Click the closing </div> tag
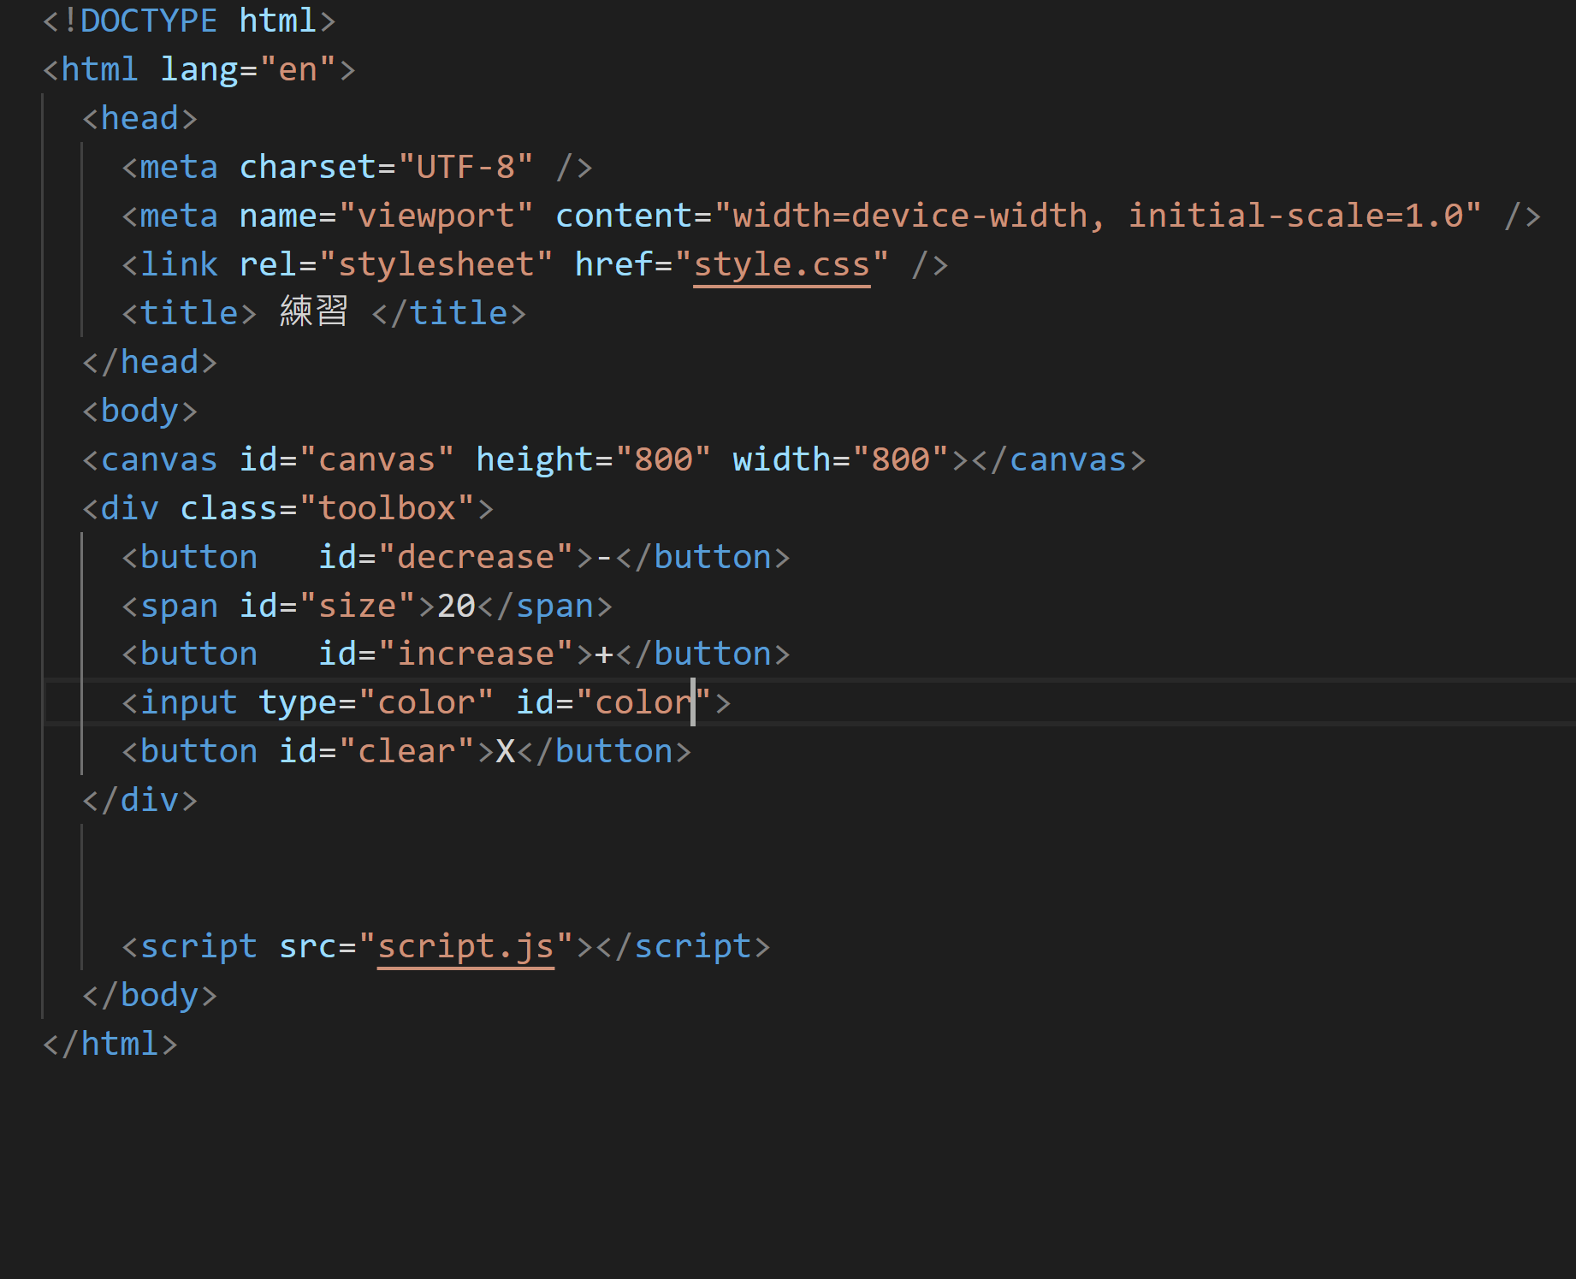This screenshot has height=1279, width=1576. [139, 801]
